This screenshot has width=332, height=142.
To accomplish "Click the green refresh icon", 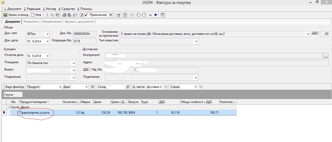I will coord(125,15).
